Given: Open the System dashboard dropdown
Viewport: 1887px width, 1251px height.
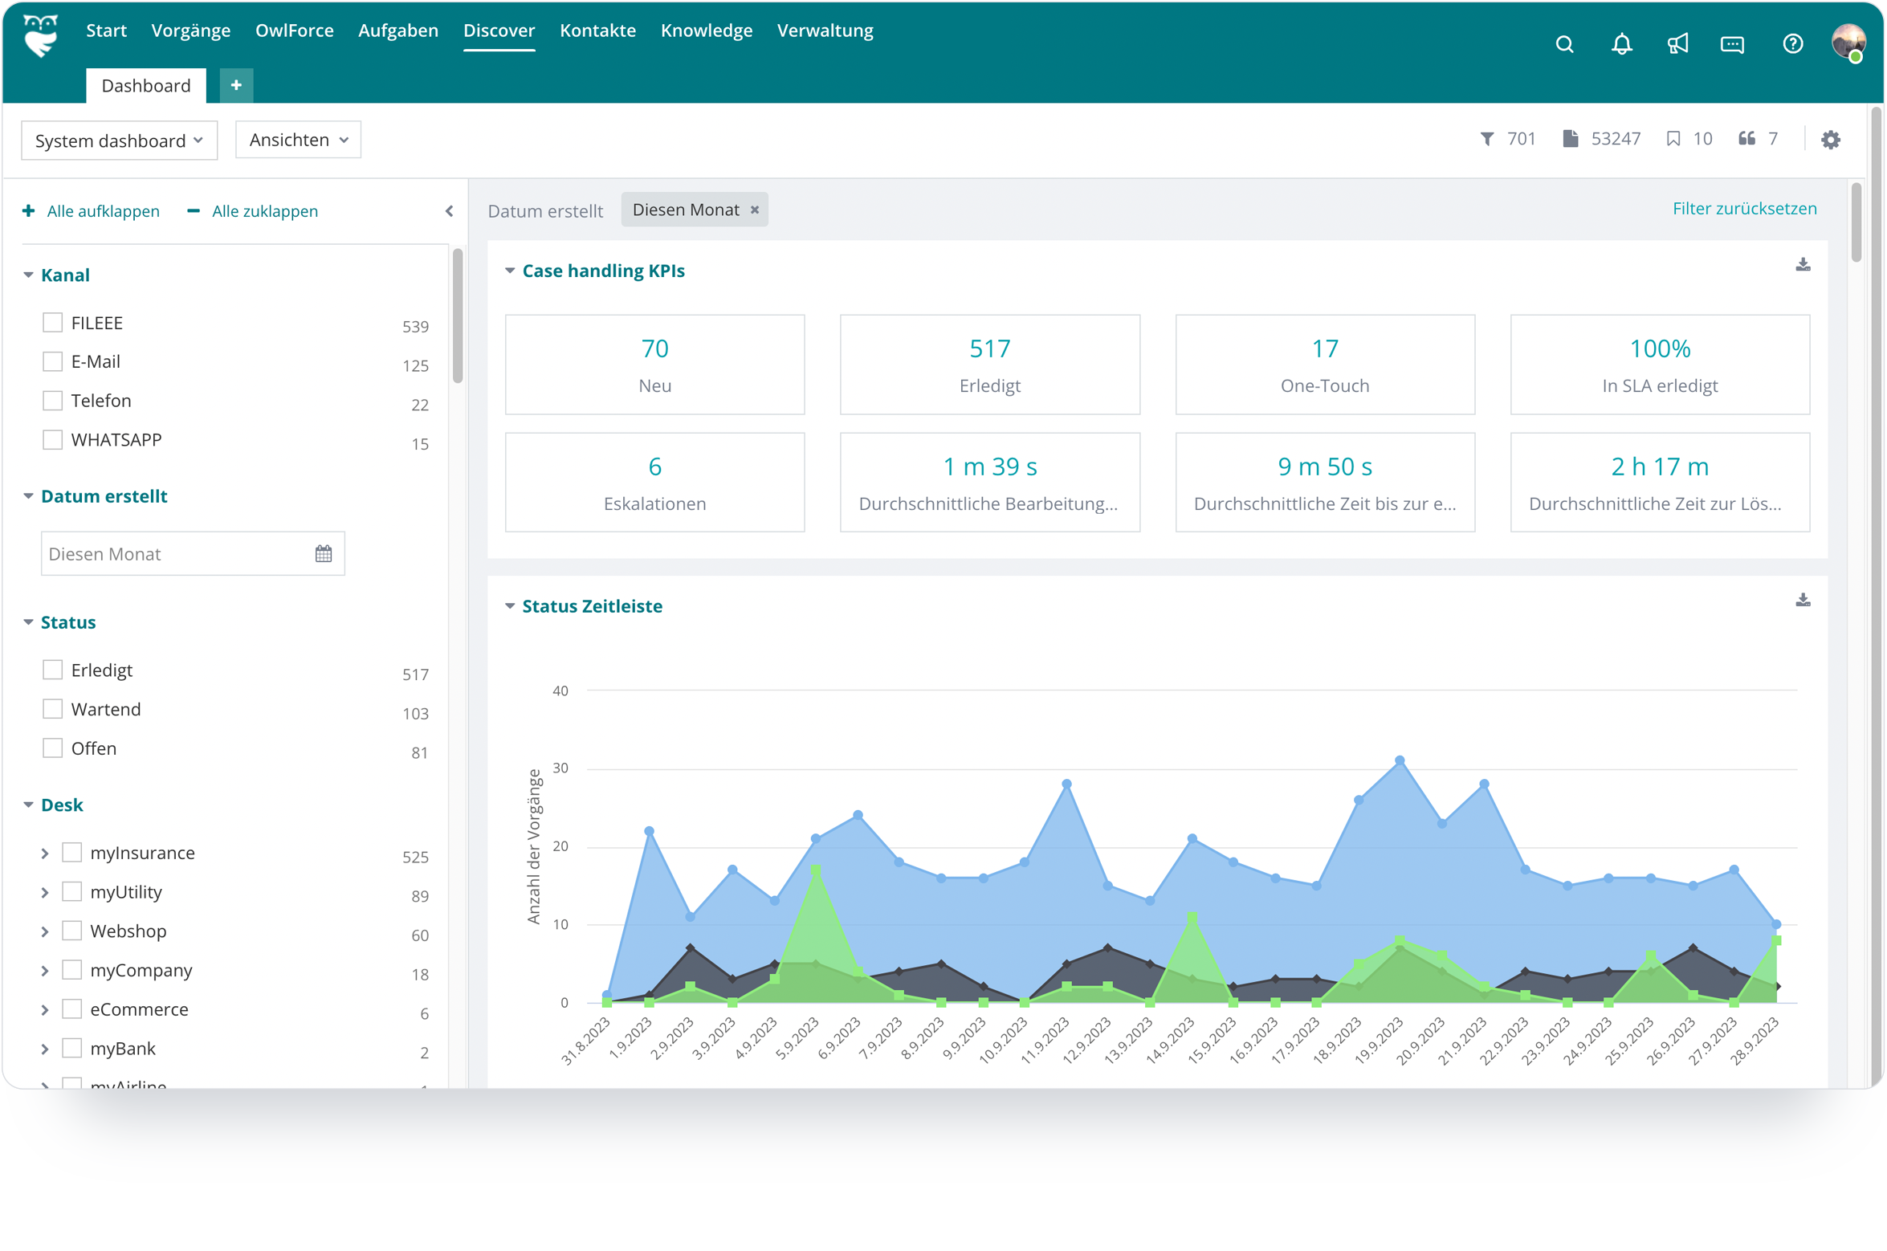Looking at the screenshot, I should tap(119, 140).
